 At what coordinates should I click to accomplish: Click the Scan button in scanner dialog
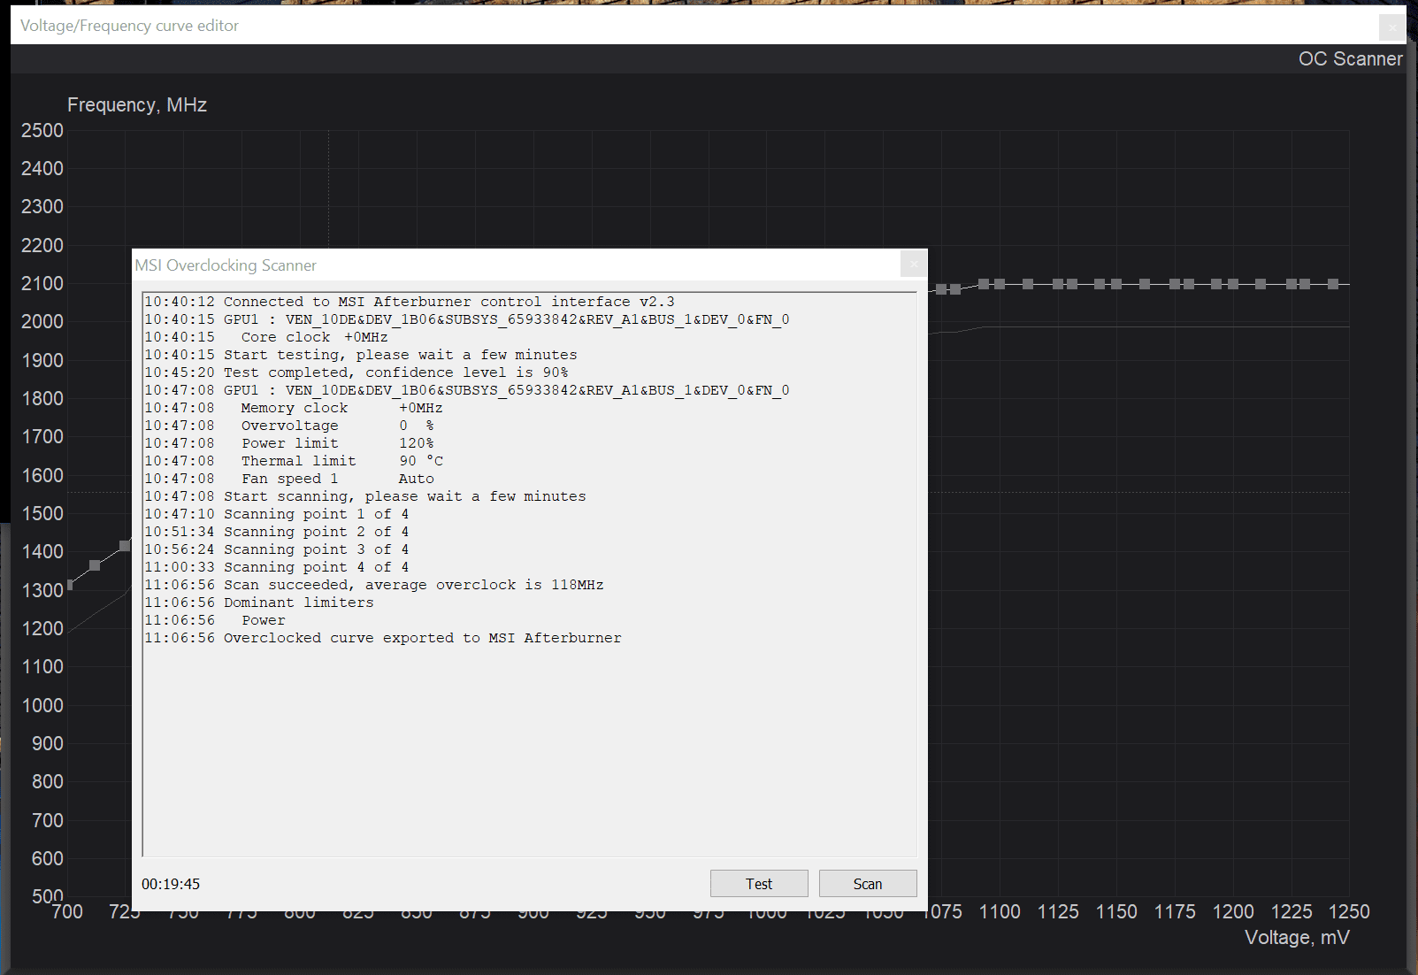(868, 884)
